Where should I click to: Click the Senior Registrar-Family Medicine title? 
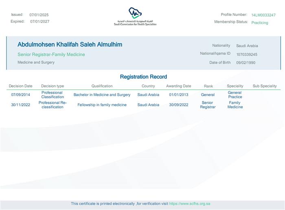pyautogui.click(x=51, y=55)
